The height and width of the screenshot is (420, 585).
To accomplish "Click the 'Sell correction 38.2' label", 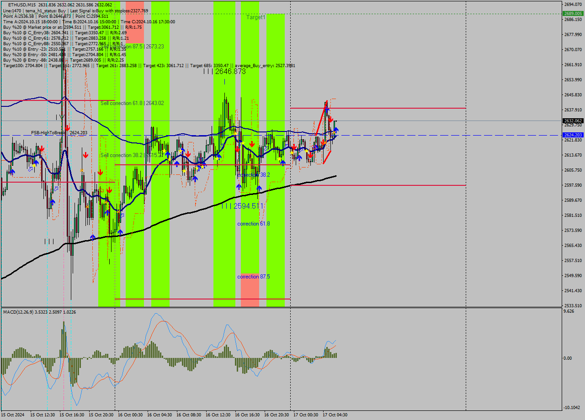I will [x=132, y=155].
